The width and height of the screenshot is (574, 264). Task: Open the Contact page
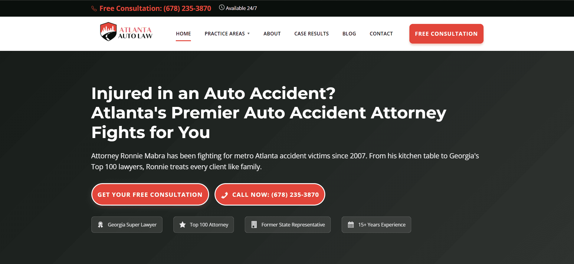381,34
